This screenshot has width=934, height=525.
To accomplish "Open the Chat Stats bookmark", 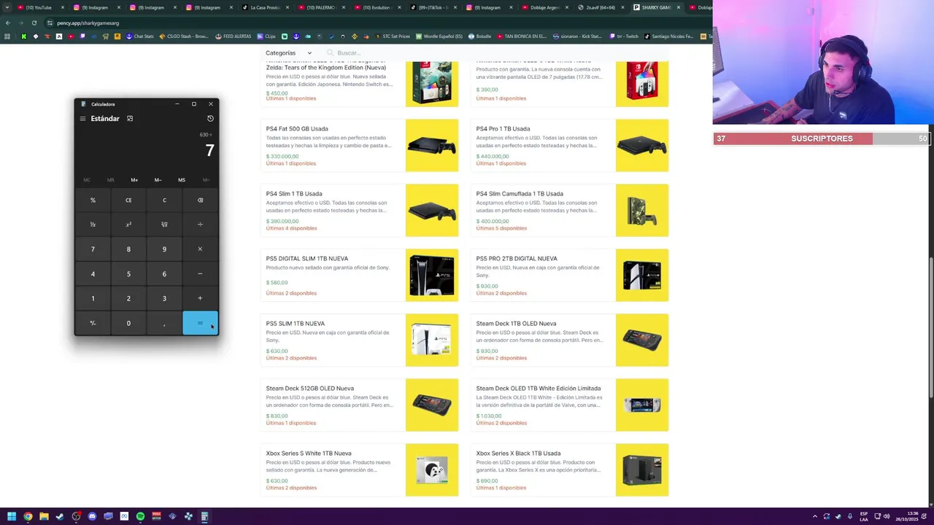I will (x=141, y=36).
